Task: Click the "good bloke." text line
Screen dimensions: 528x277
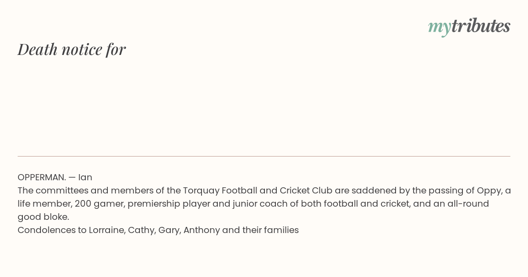Action: (44, 217)
